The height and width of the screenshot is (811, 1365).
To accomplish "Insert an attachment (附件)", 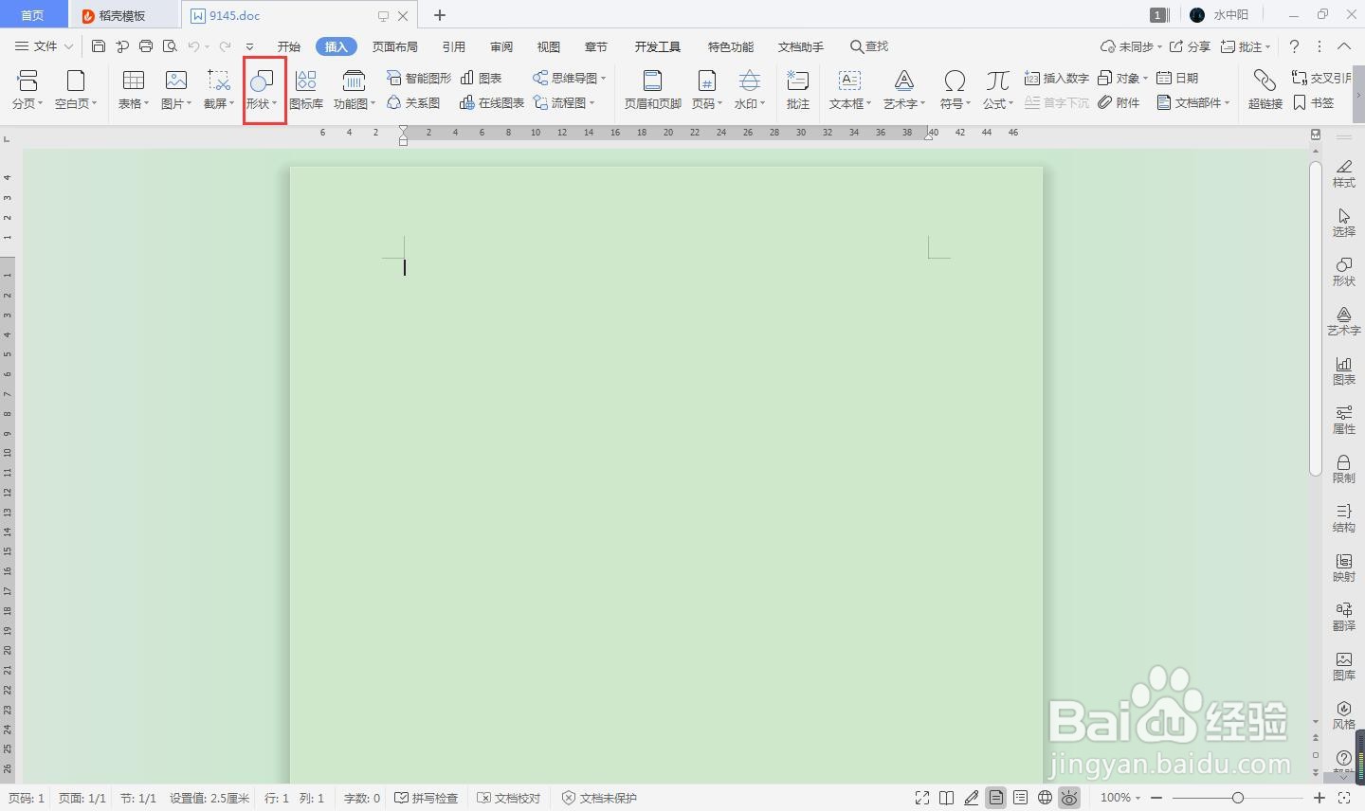I will [1119, 102].
